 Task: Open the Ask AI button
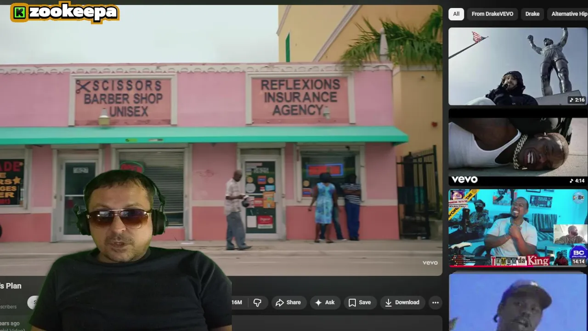(325, 302)
